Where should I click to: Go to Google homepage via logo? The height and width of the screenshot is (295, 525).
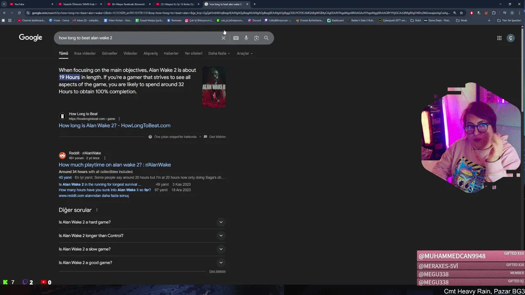(x=30, y=37)
